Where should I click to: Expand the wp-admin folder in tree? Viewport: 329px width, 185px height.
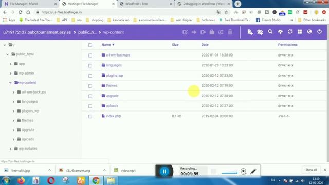click(x=10, y=73)
